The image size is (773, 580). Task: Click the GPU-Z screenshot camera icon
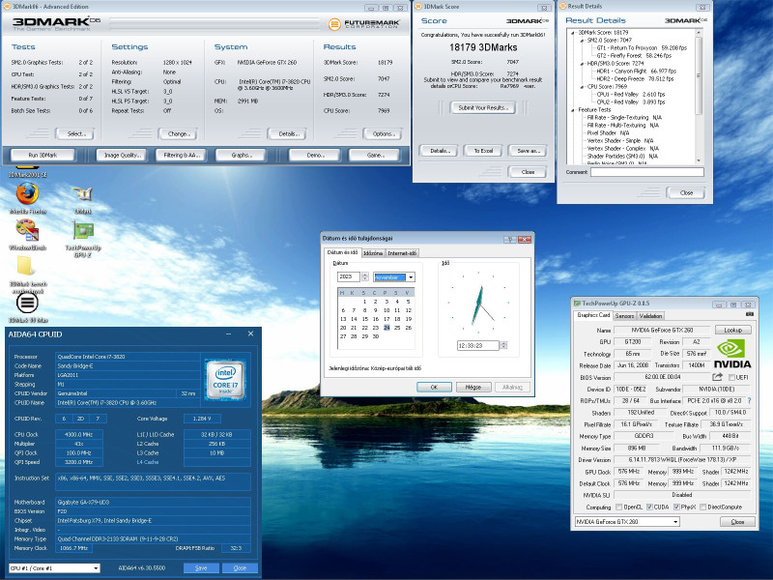pyautogui.click(x=750, y=314)
